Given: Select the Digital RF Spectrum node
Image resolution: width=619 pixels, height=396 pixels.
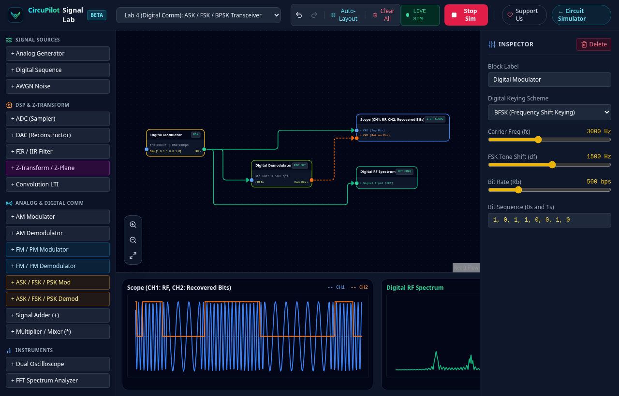Looking at the screenshot, I should pyautogui.click(x=387, y=178).
